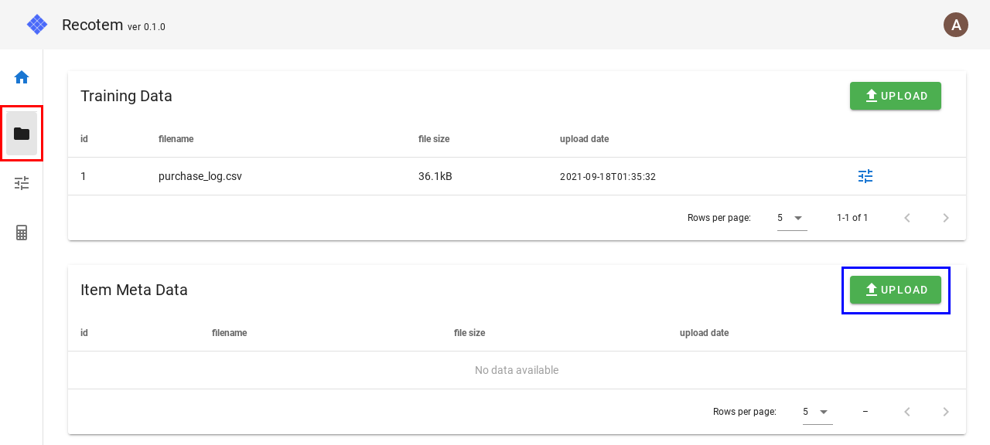
Task: Sort Training Data by filename column header
Action: coord(176,139)
